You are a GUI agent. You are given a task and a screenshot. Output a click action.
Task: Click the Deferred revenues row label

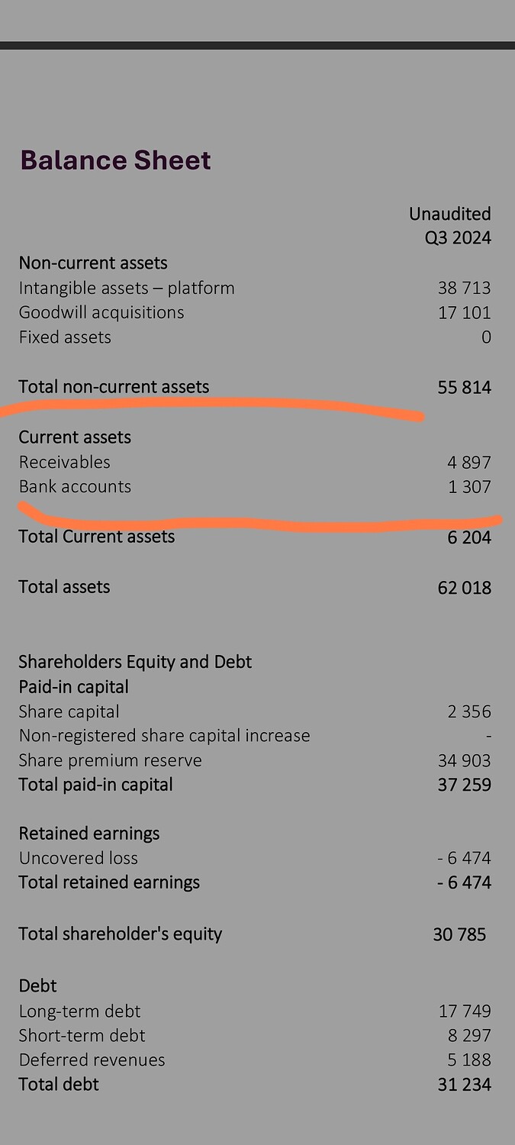click(92, 1060)
